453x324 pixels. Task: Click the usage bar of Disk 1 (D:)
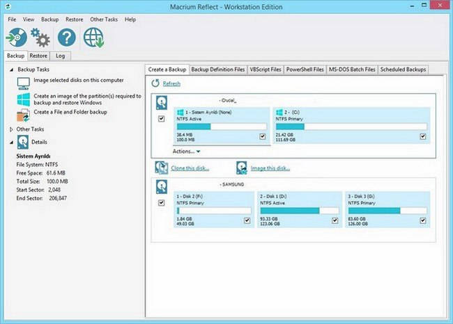[x=298, y=210]
